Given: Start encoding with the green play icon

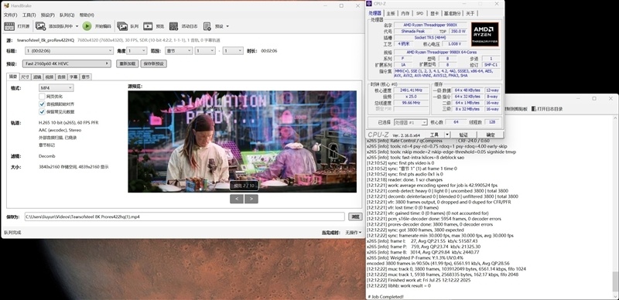Looking at the screenshot, I should tap(87, 26).
